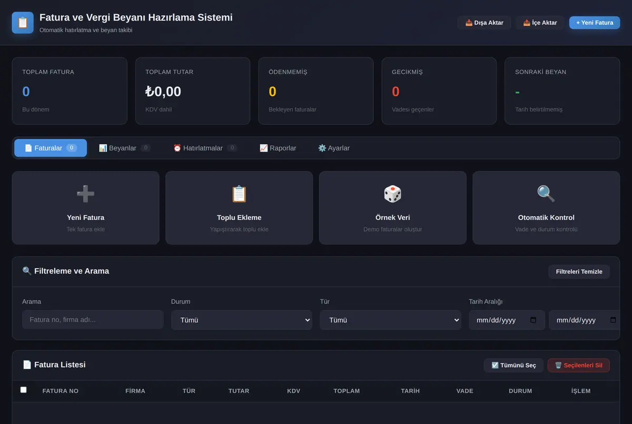Click the first Tarih Aralığı date field

click(x=507, y=320)
